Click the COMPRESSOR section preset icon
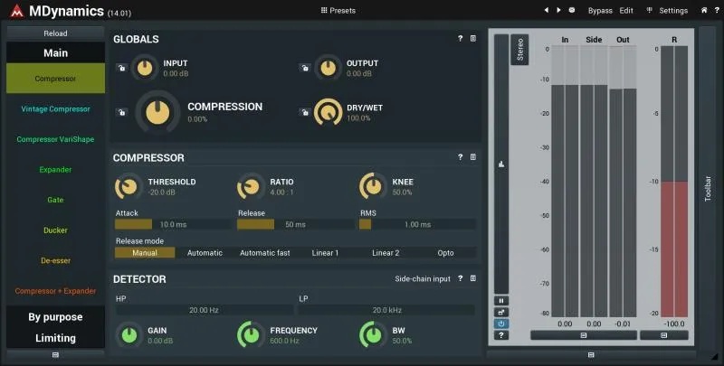 pos(473,157)
